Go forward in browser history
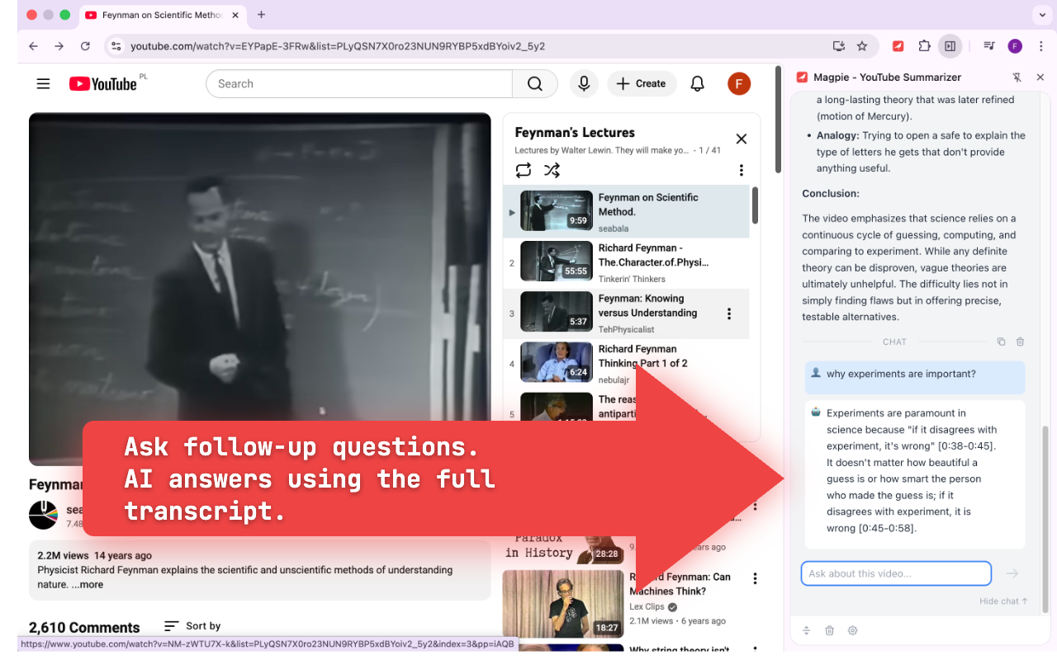This screenshot has height=660, width=1057. pos(59,46)
